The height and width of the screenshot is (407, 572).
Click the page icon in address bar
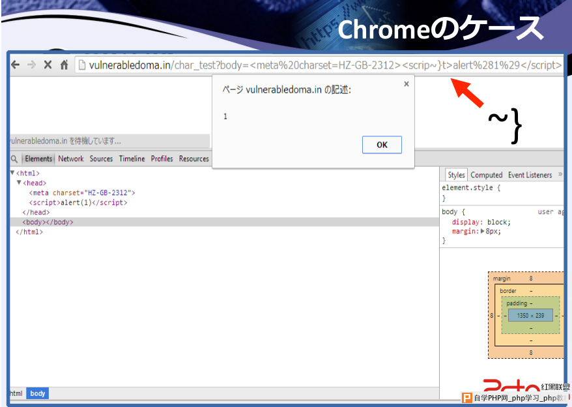pyautogui.click(x=82, y=65)
